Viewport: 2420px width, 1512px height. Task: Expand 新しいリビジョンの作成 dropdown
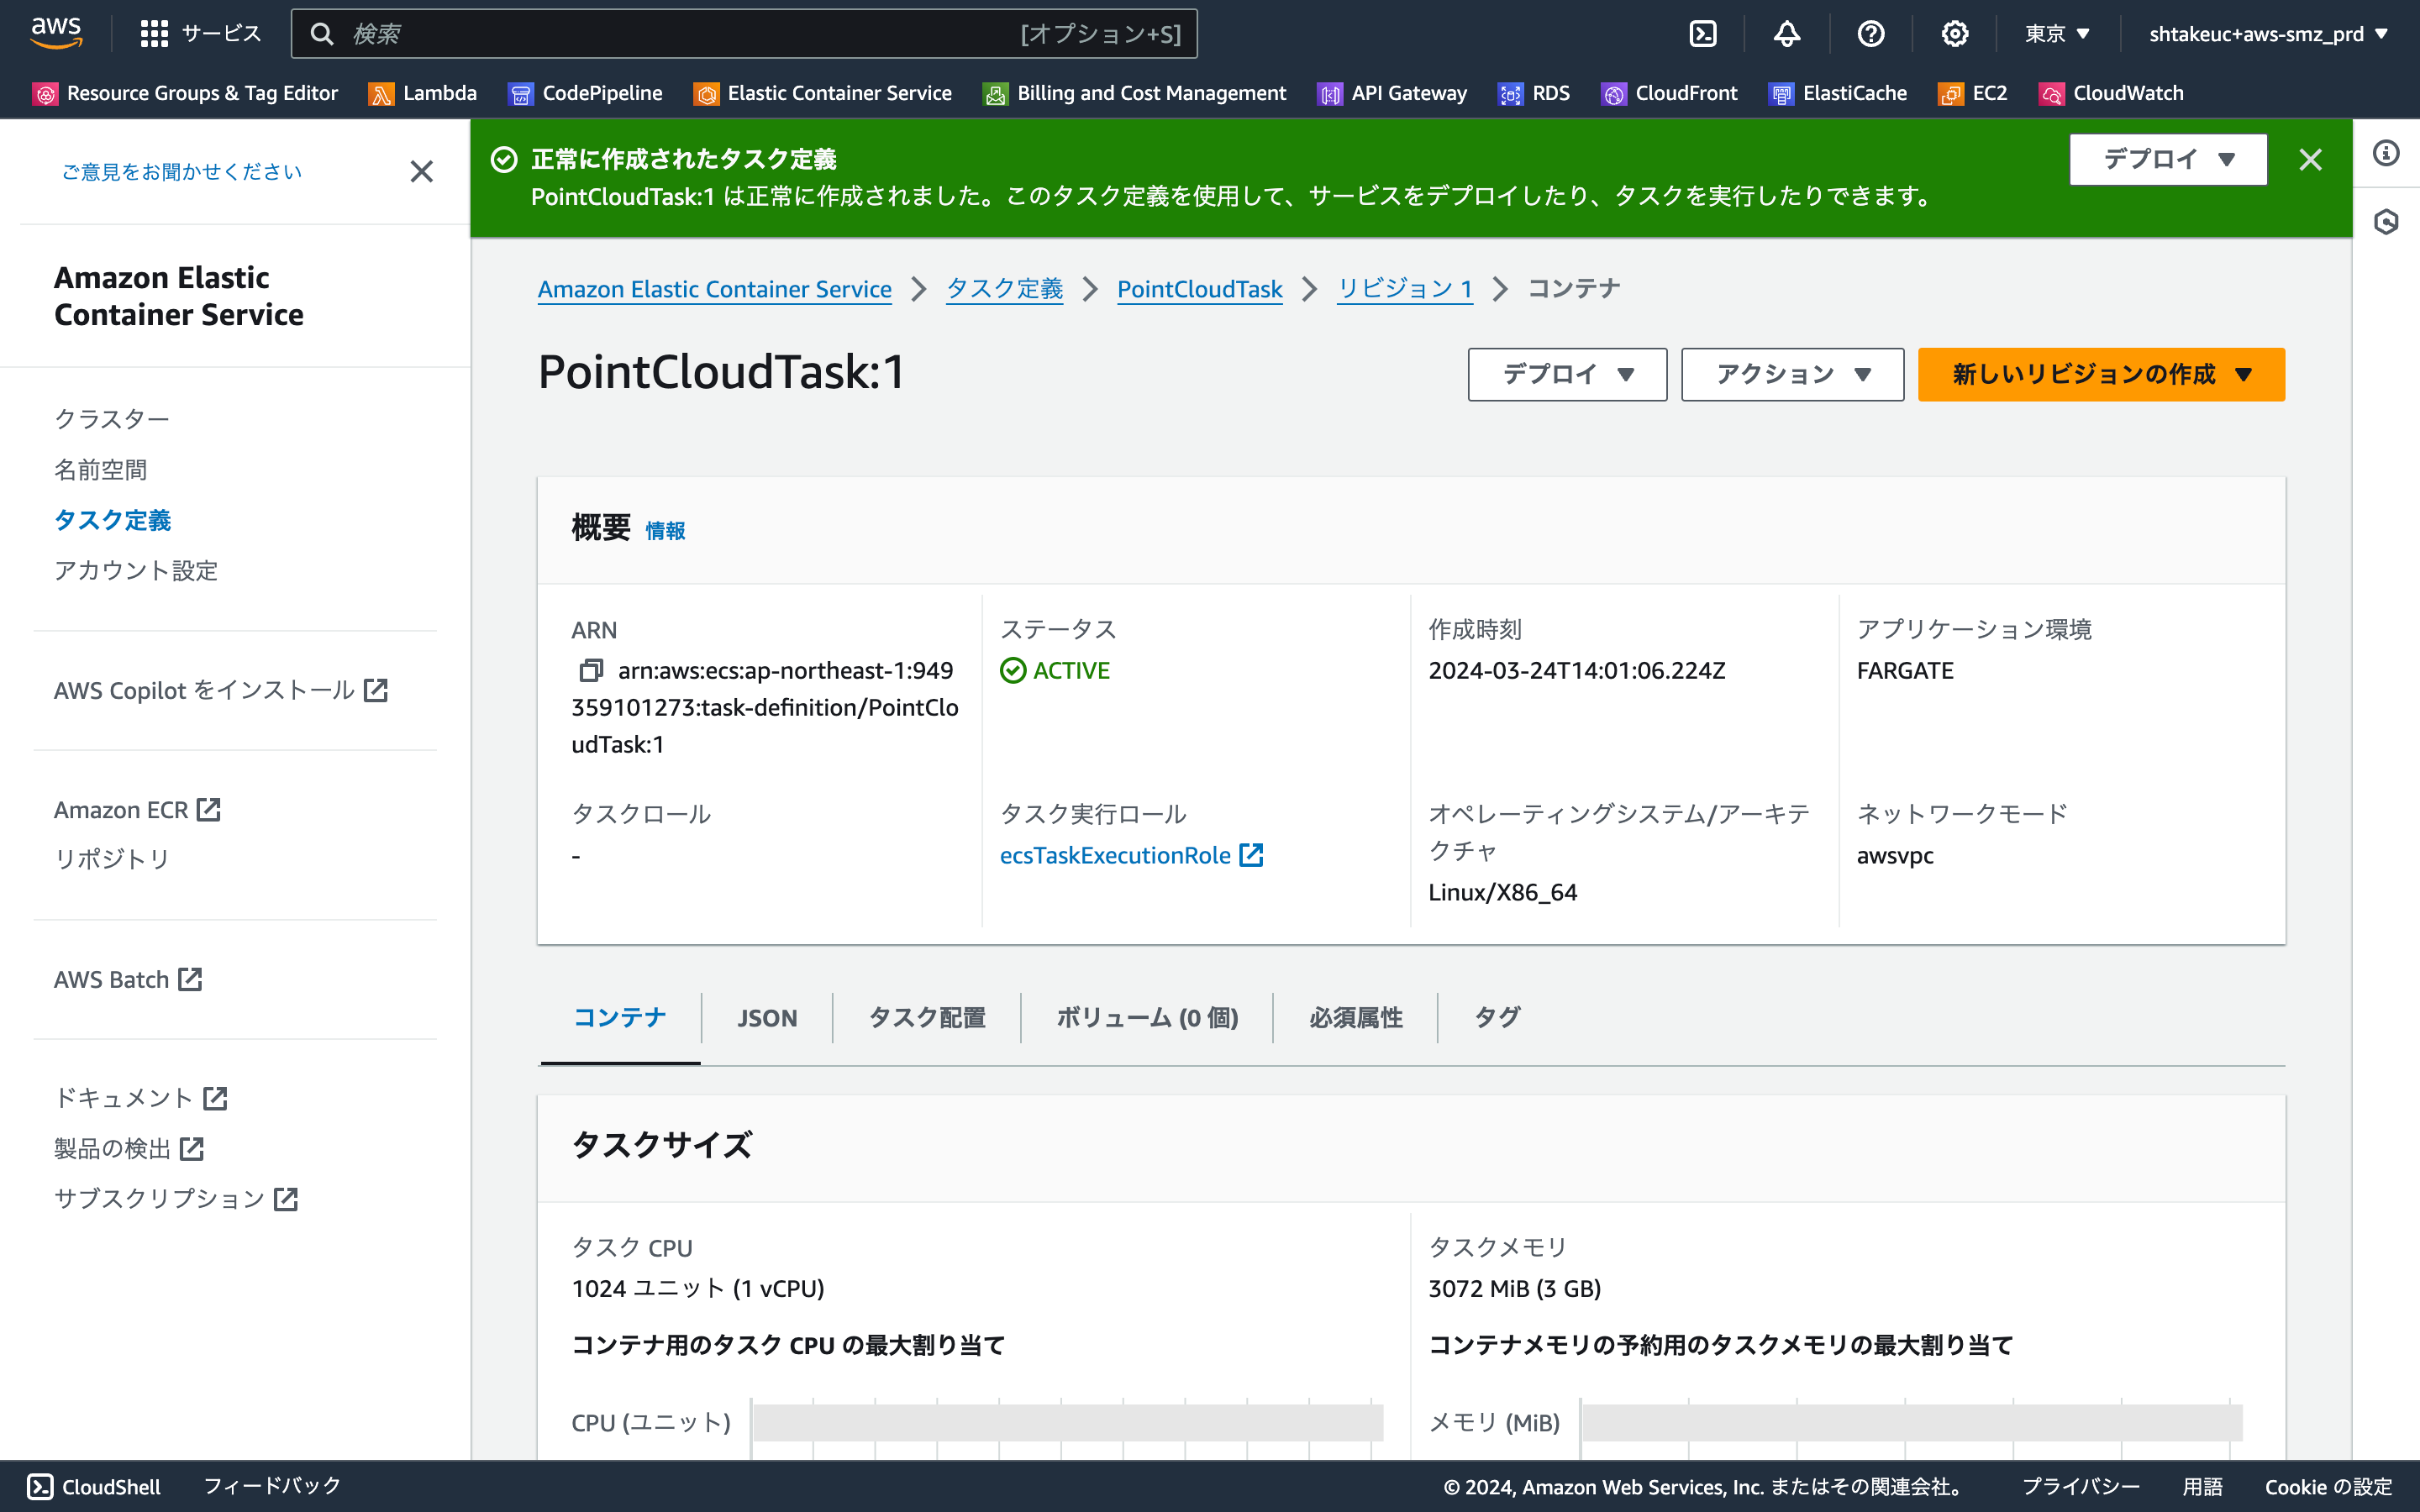tap(2101, 374)
